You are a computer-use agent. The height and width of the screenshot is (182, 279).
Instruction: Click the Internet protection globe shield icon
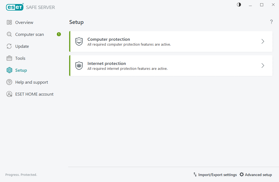(x=79, y=66)
